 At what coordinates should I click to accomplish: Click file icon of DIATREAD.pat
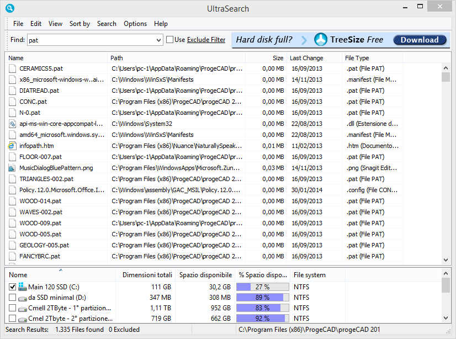tap(12, 91)
